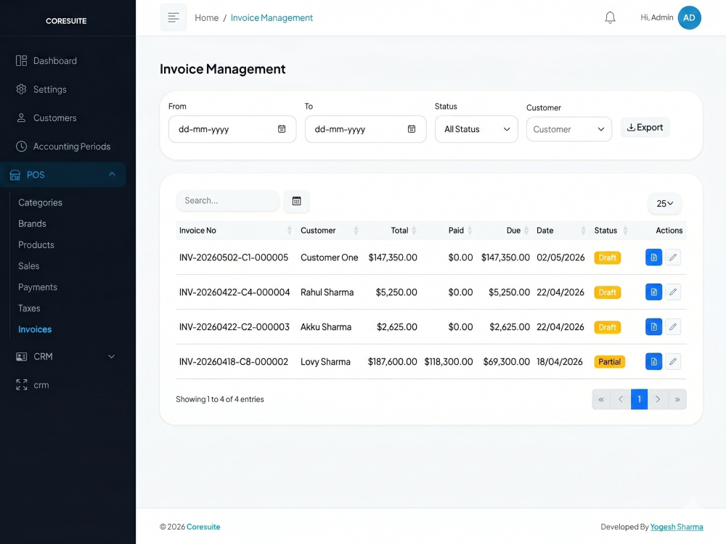
Task: Change entries per page from 25
Action: [664, 204]
